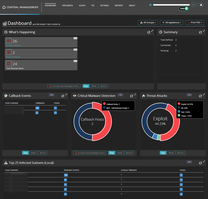Open the Not Seen Before link

point(13,45)
